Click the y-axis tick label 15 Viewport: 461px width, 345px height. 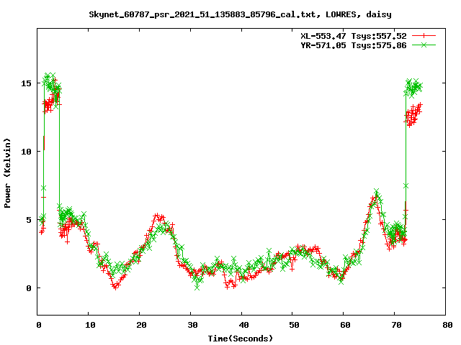[26, 83]
